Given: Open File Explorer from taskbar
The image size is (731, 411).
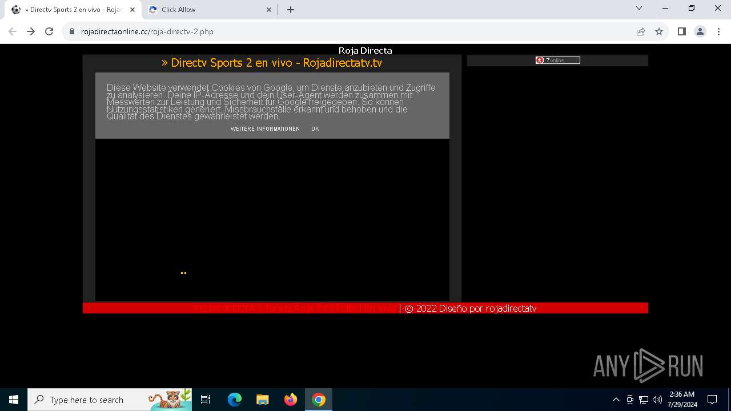Looking at the screenshot, I should (263, 400).
